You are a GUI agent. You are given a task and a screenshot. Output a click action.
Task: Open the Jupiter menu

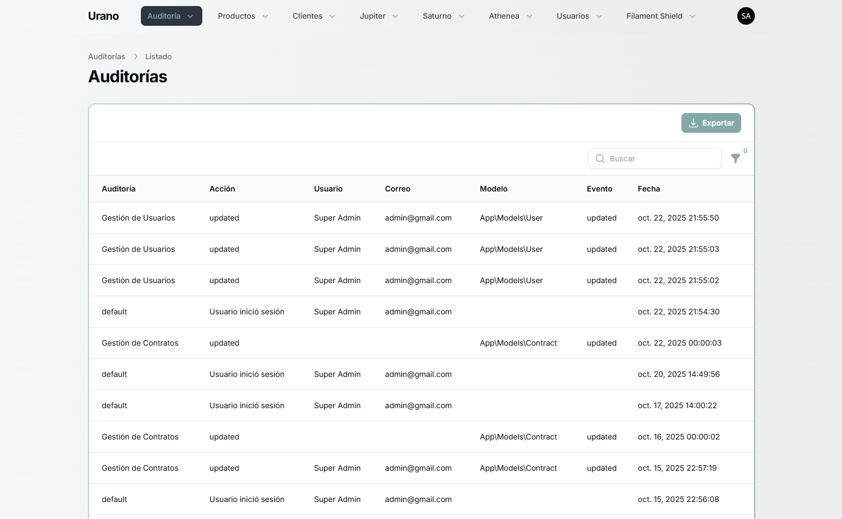pyautogui.click(x=379, y=16)
